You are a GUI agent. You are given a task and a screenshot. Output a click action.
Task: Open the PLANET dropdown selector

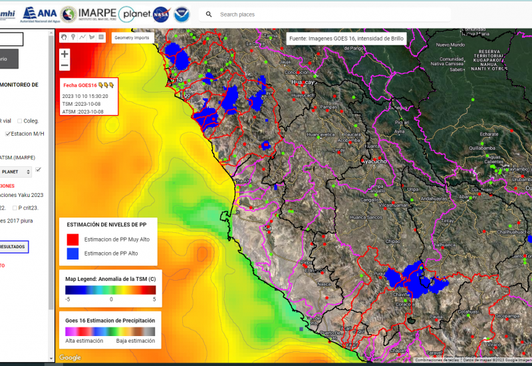pyautogui.click(x=15, y=172)
